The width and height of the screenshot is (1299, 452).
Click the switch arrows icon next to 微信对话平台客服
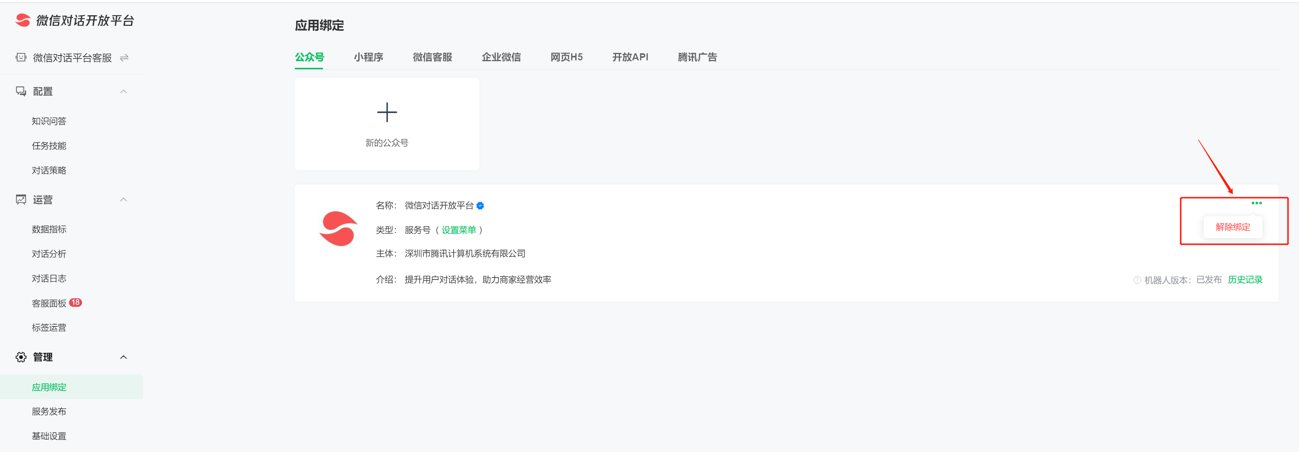(x=124, y=58)
